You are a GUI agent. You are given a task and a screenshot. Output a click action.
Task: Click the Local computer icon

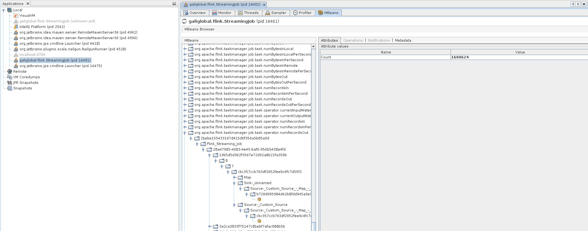point(10,10)
